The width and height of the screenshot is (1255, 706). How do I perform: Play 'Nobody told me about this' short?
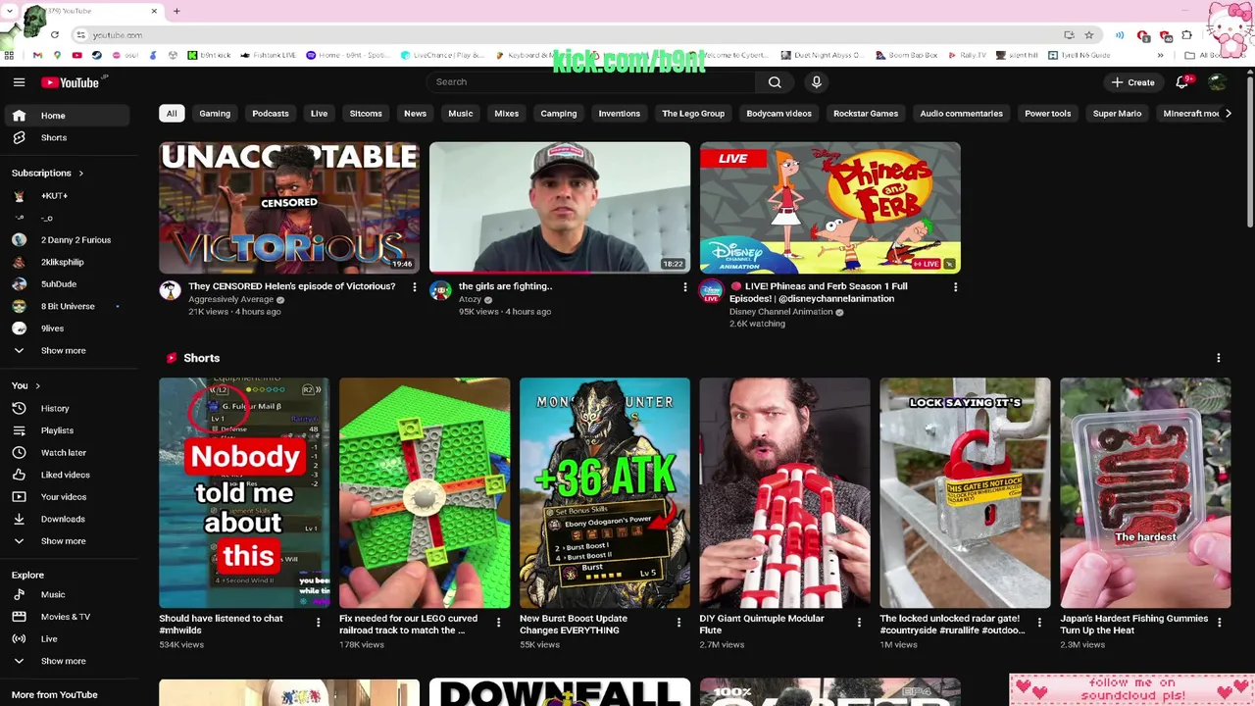(244, 493)
